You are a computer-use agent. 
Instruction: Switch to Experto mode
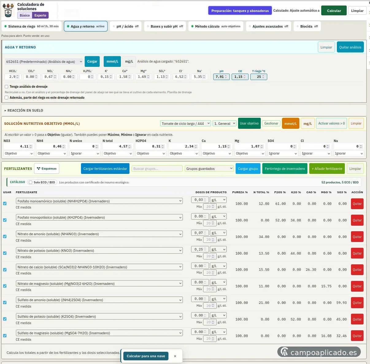pyautogui.click(x=40, y=15)
